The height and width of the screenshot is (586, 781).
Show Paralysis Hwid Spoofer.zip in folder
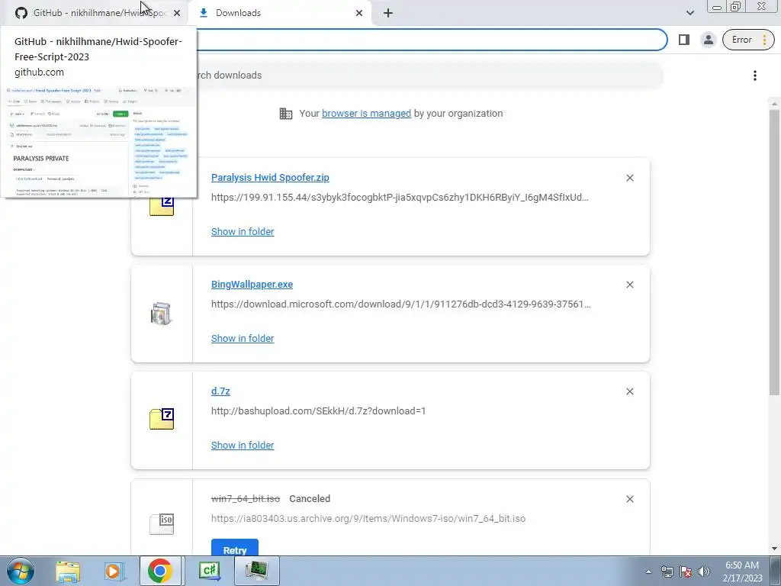[243, 232]
